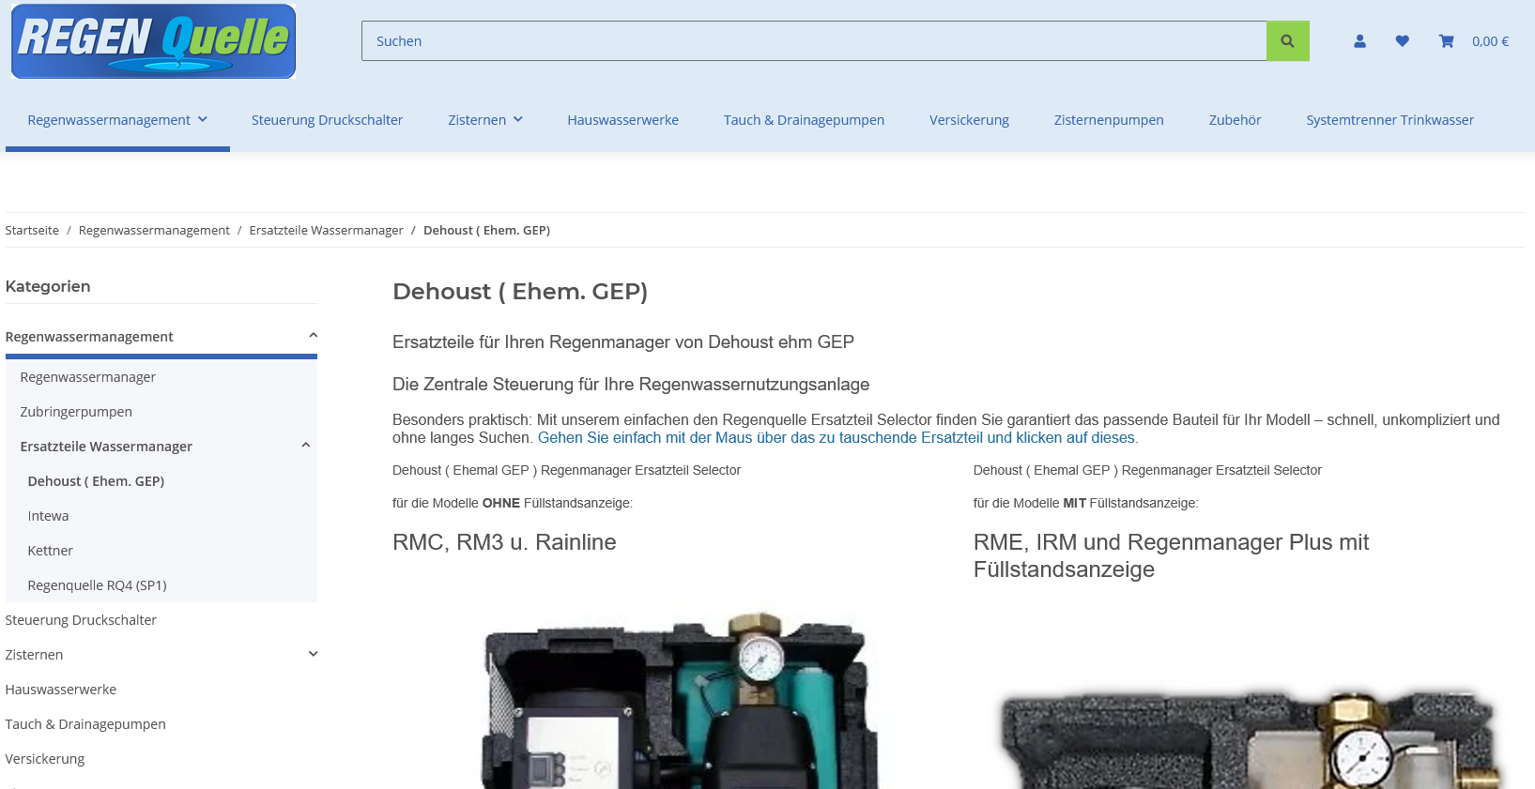This screenshot has width=1535, height=789.
Task: Select Zisternen in sidebar
Action: click(34, 655)
